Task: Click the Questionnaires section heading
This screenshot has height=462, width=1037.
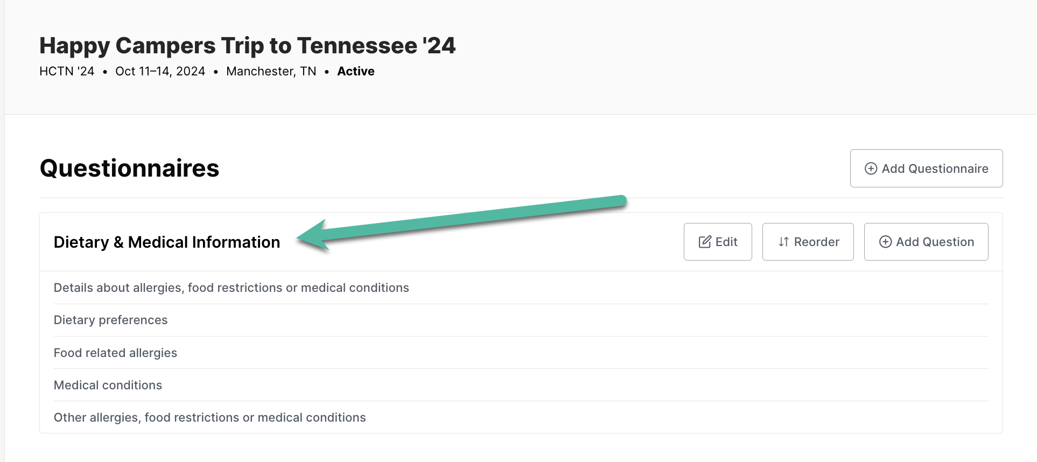Action: (x=129, y=168)
